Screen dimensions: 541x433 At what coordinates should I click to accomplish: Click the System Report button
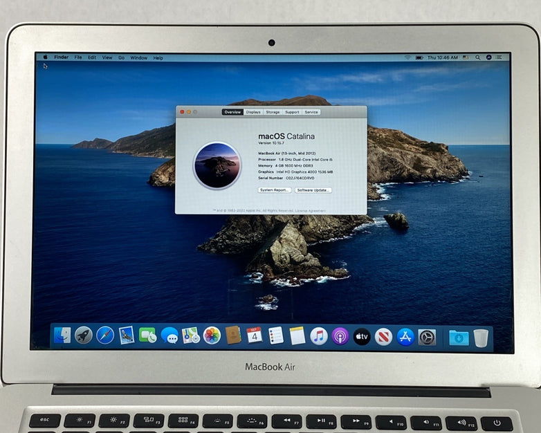[x=275, y=190]
